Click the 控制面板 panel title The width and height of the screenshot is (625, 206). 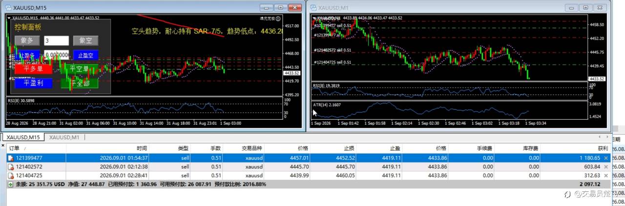28,27
